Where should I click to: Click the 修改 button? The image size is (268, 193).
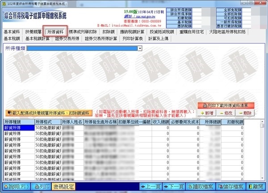click(x=226, y=113)
